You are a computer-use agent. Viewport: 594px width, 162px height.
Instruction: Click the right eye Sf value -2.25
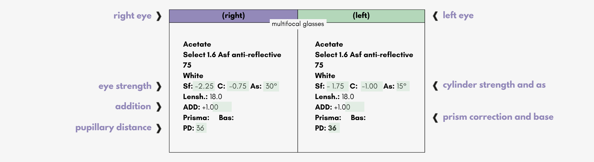(x=204, y=86)
